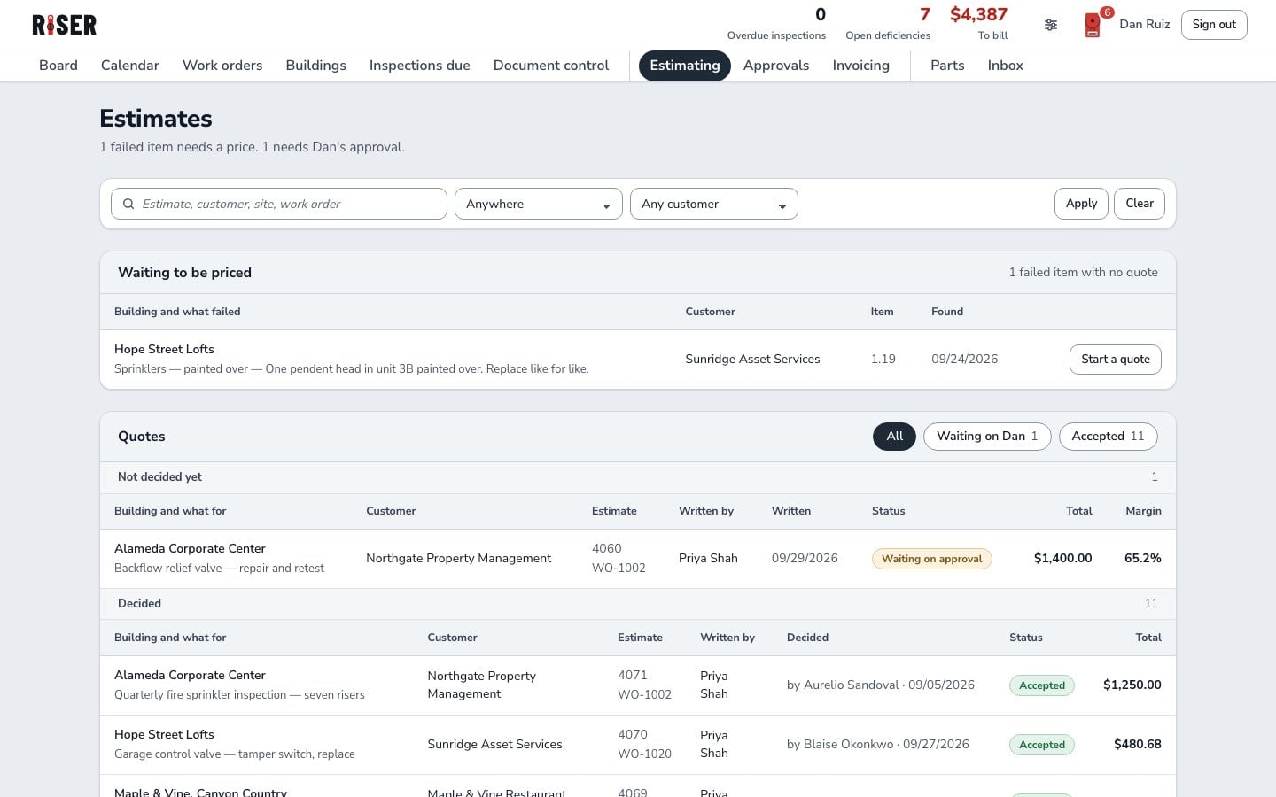Viewport: 1276px width, 797px height.
Task: Open the Buildings tab
Action: pyautogui.click(x=315, y=66)
